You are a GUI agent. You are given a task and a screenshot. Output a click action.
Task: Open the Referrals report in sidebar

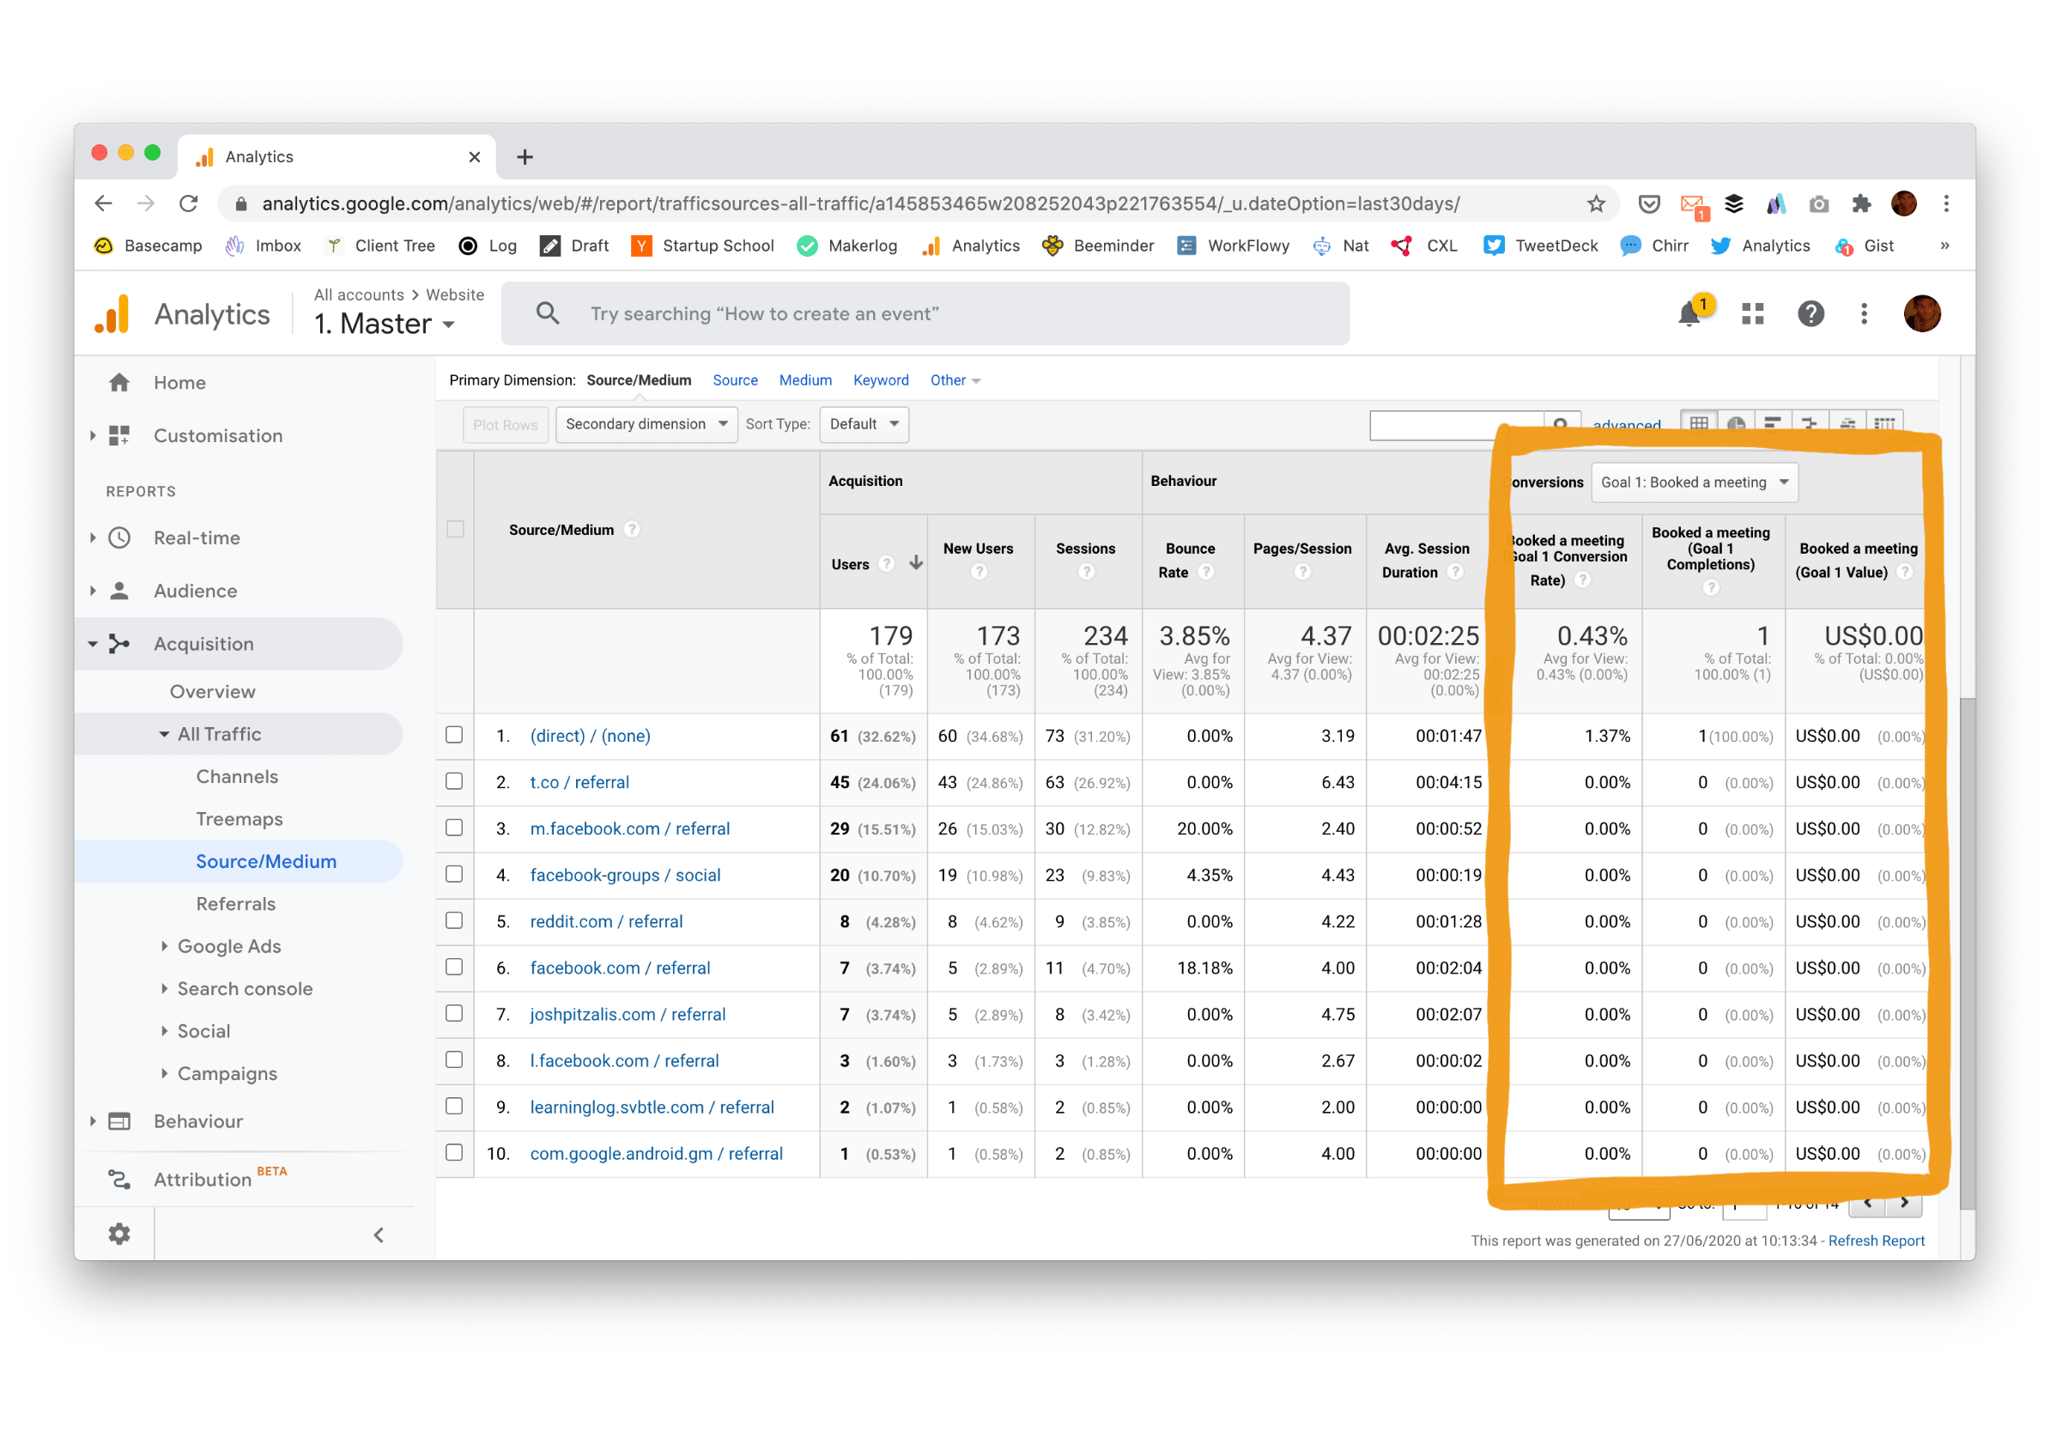[x=236, y=903]
